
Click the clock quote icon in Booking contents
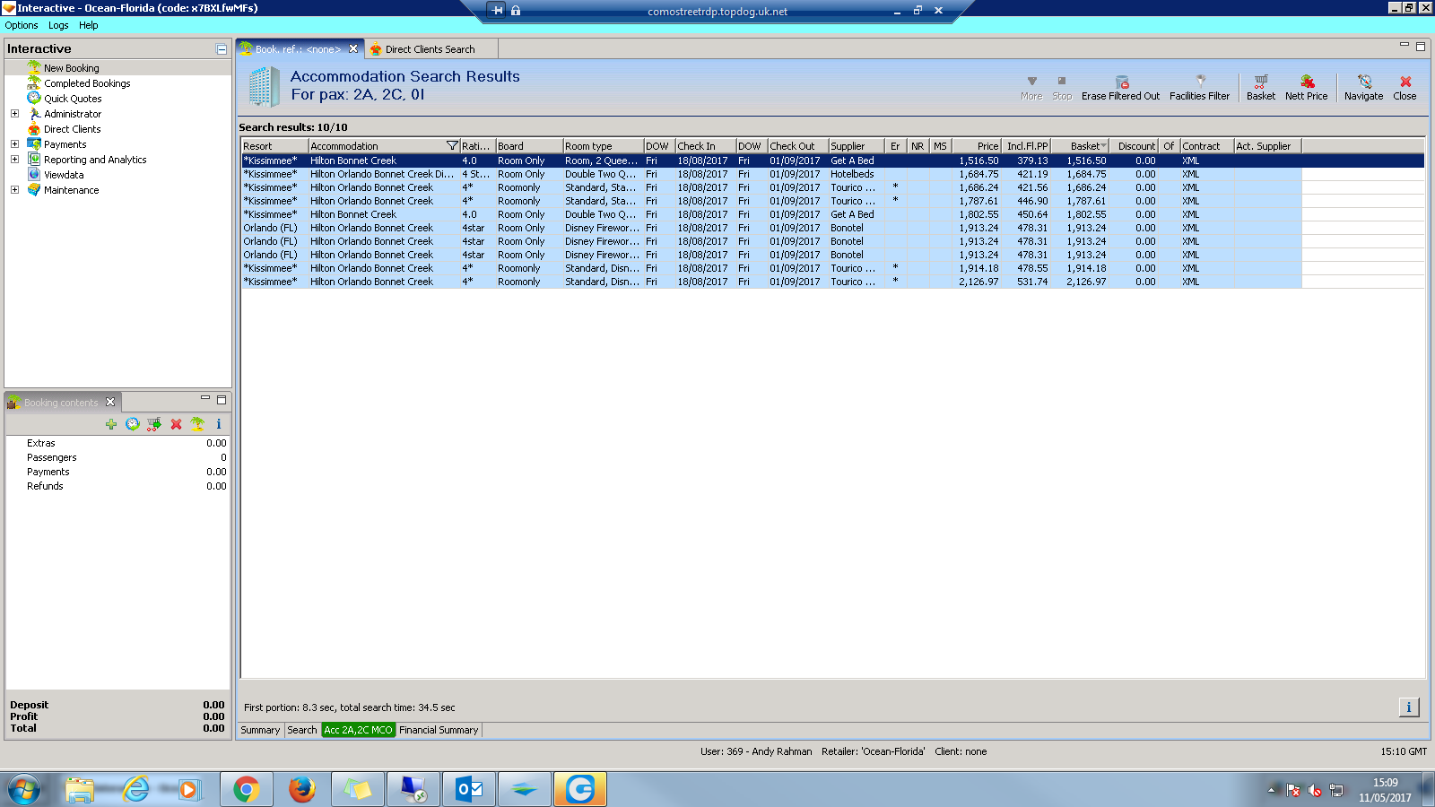[133, 424]
